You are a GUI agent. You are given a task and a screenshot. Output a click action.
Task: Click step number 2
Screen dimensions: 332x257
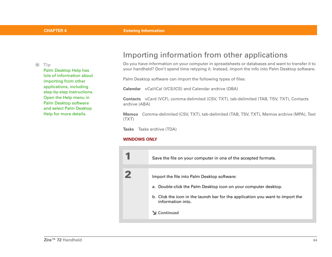pyautogui.click(x=128, y=174)
